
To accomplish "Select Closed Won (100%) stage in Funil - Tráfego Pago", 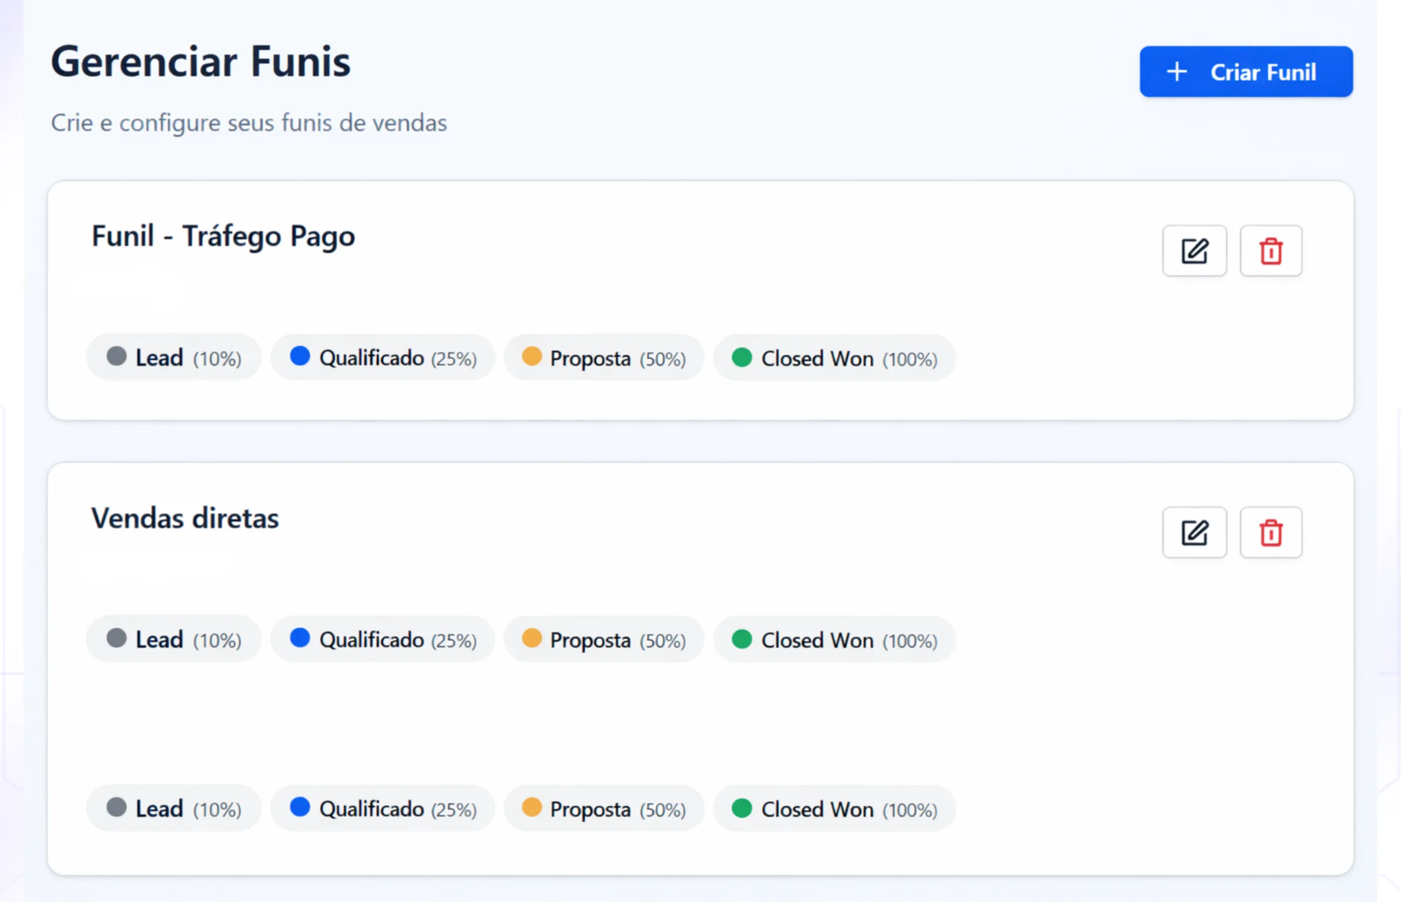I will pos(834,357).
